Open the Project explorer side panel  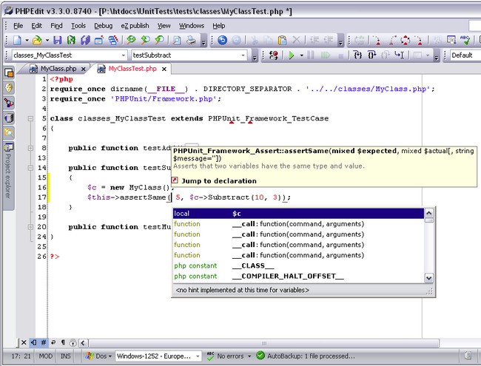pyautogui.click(x=9, y=175)
